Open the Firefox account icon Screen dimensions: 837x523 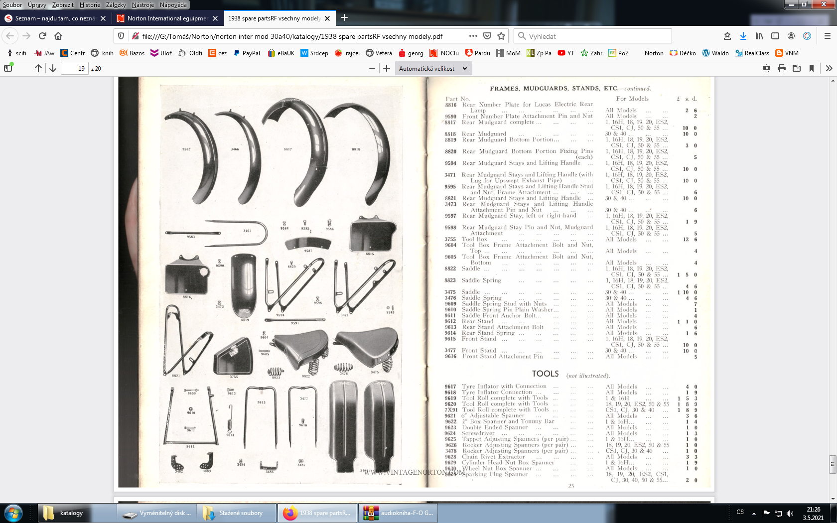791,36
